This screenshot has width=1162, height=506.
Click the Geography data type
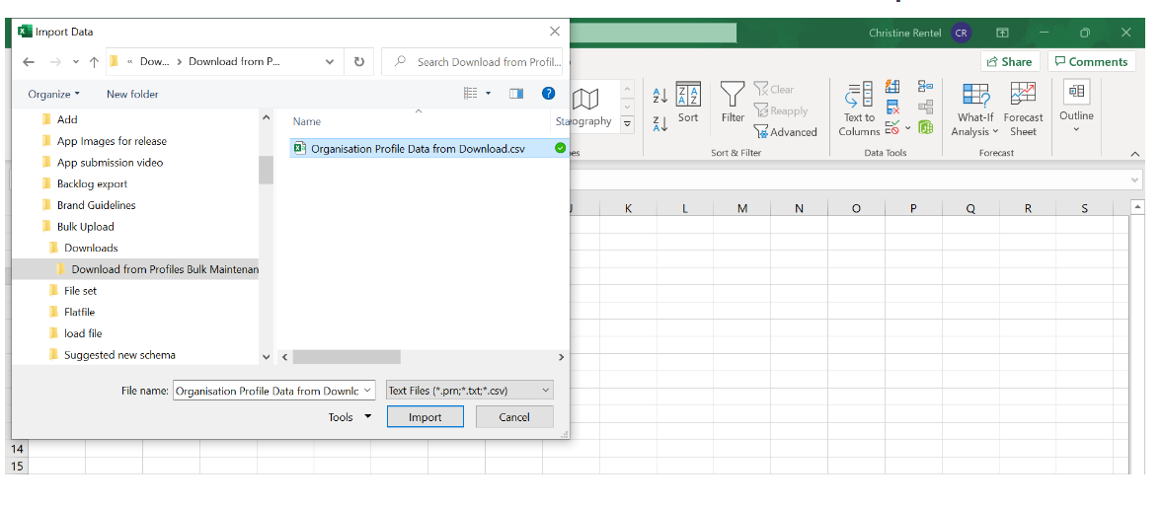(587, 108)
